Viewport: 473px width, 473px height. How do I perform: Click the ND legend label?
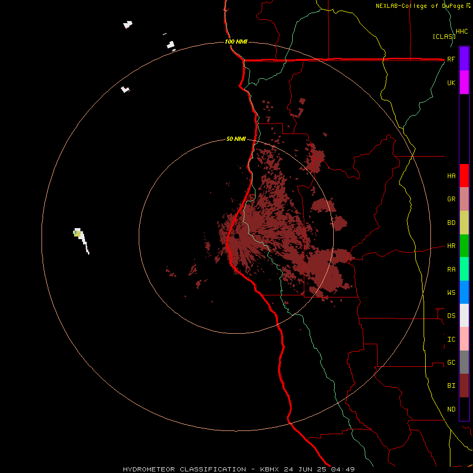tap(451, 409)
